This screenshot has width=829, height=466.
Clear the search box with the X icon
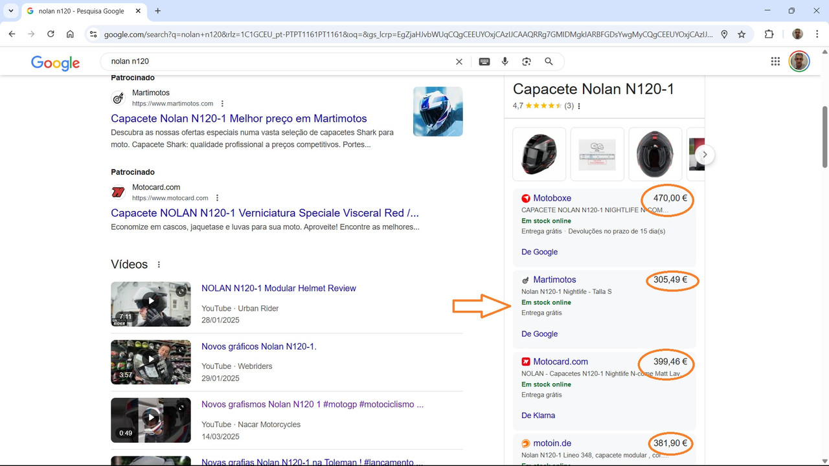tap(459, 61)
